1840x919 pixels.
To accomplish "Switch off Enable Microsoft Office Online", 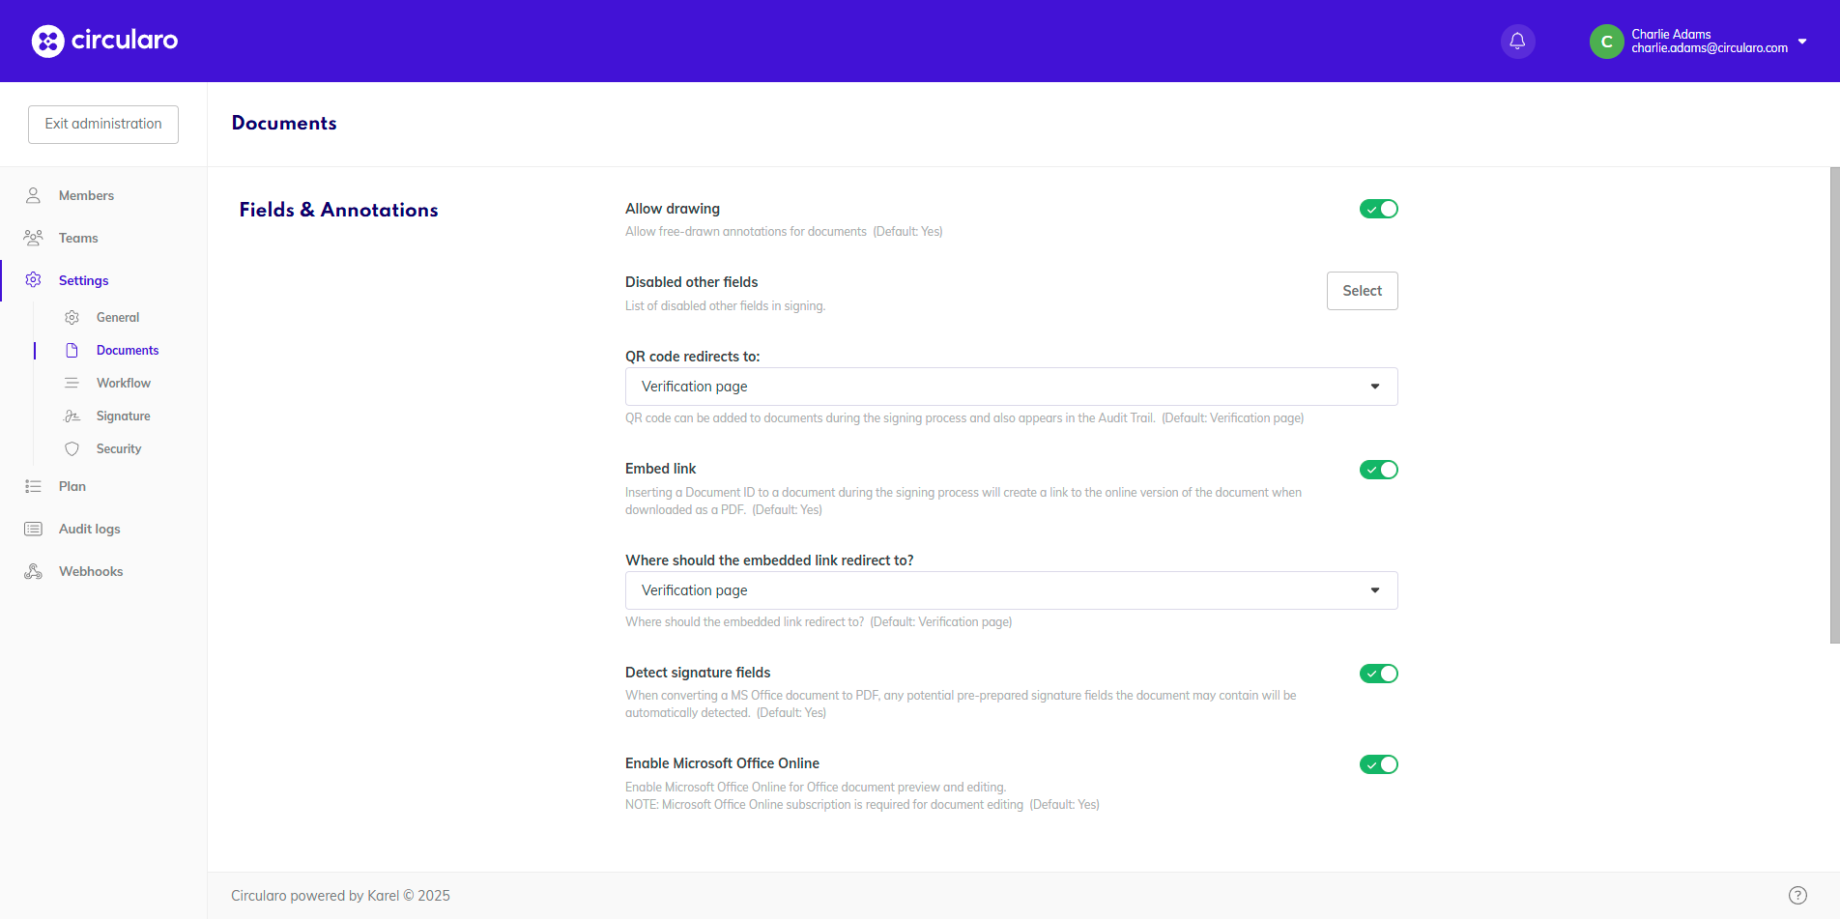I will [x=1378, y=764].
